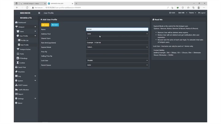Expand the System menu arrow
Viewport: 221px width, 124px height.
click(35, 81)
